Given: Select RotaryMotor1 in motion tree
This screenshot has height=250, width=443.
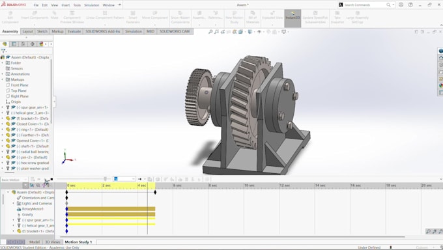Looking at the screenshot, I should (x=33, y=209).
